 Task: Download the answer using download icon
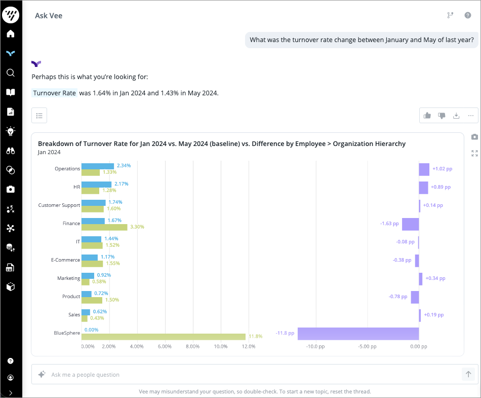coord(456,116)
